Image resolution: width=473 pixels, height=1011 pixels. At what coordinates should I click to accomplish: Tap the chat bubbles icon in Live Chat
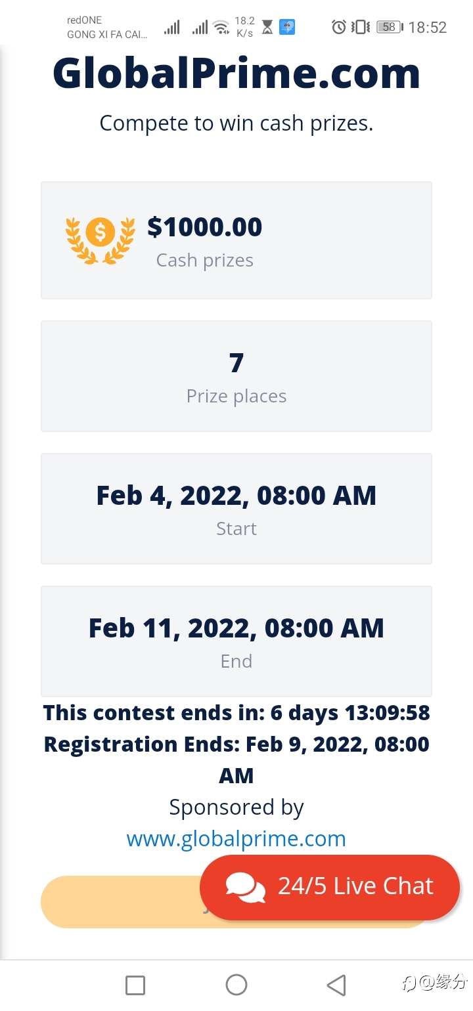(245, 888)
